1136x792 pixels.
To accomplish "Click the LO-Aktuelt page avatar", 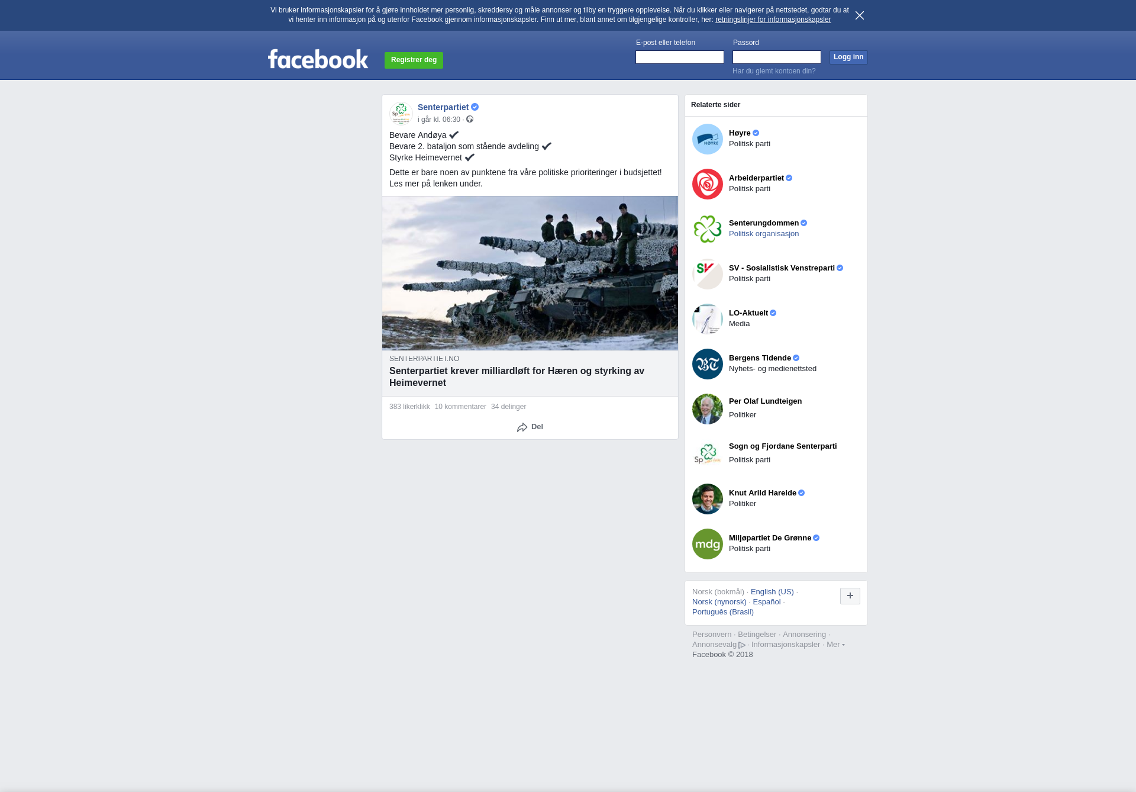I will pos(708,319).
